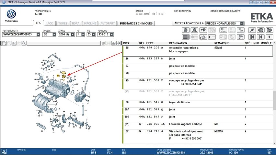Switch to the INFOLINE tab
The width and height of the screenshot is (276, 155).
tap(90, 23)
